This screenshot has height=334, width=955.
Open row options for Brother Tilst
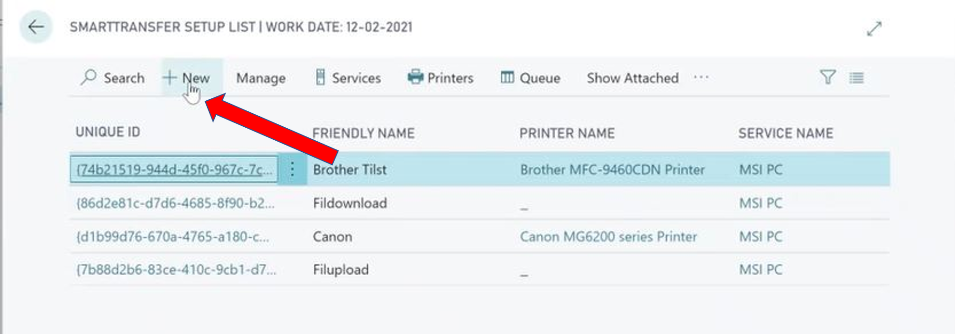[x=292, y=169]
